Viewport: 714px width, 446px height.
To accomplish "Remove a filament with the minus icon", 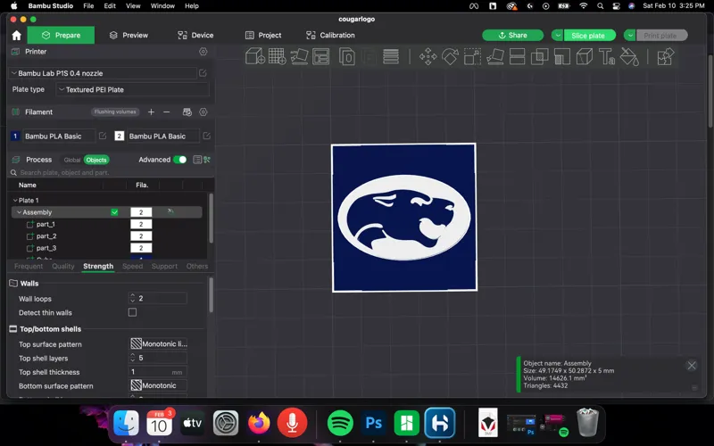I will pyautogui.click(x=166, y=112).
